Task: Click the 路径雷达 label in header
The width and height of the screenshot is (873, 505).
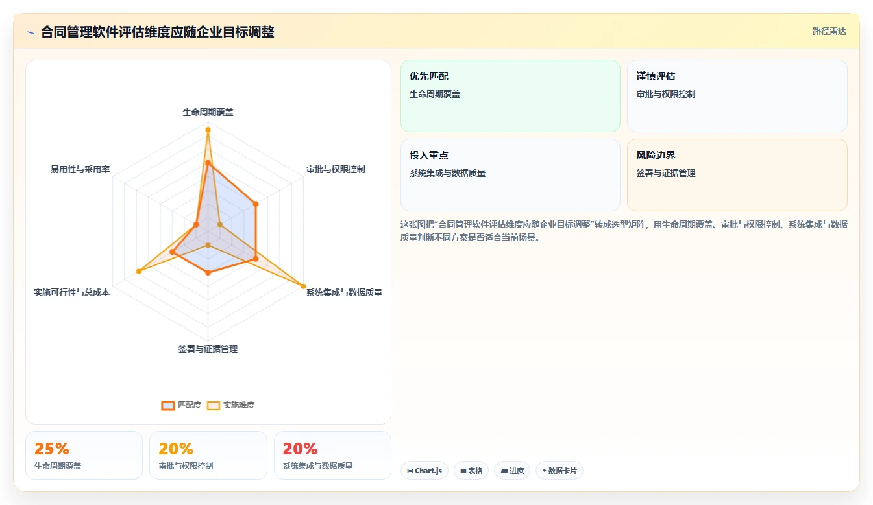Action: (x=829, y=31)
